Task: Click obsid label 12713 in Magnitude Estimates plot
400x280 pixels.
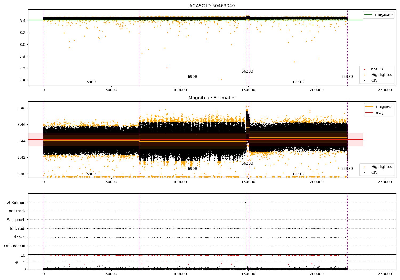Action: 298,174
